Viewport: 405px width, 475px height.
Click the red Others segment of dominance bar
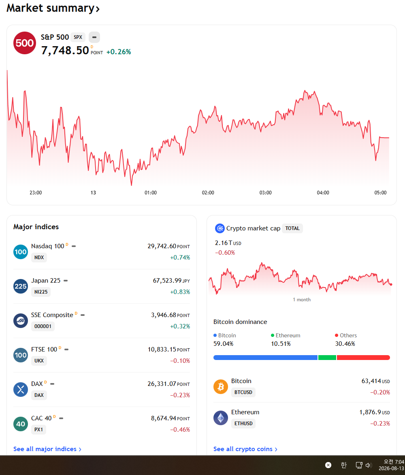pos(363,358)
